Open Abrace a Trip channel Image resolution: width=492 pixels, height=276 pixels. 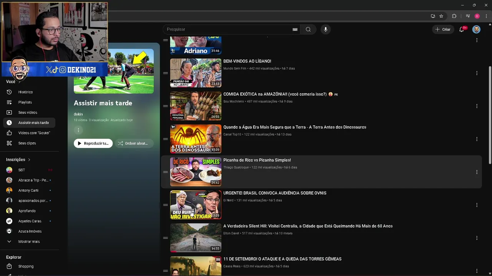(30, 180)
